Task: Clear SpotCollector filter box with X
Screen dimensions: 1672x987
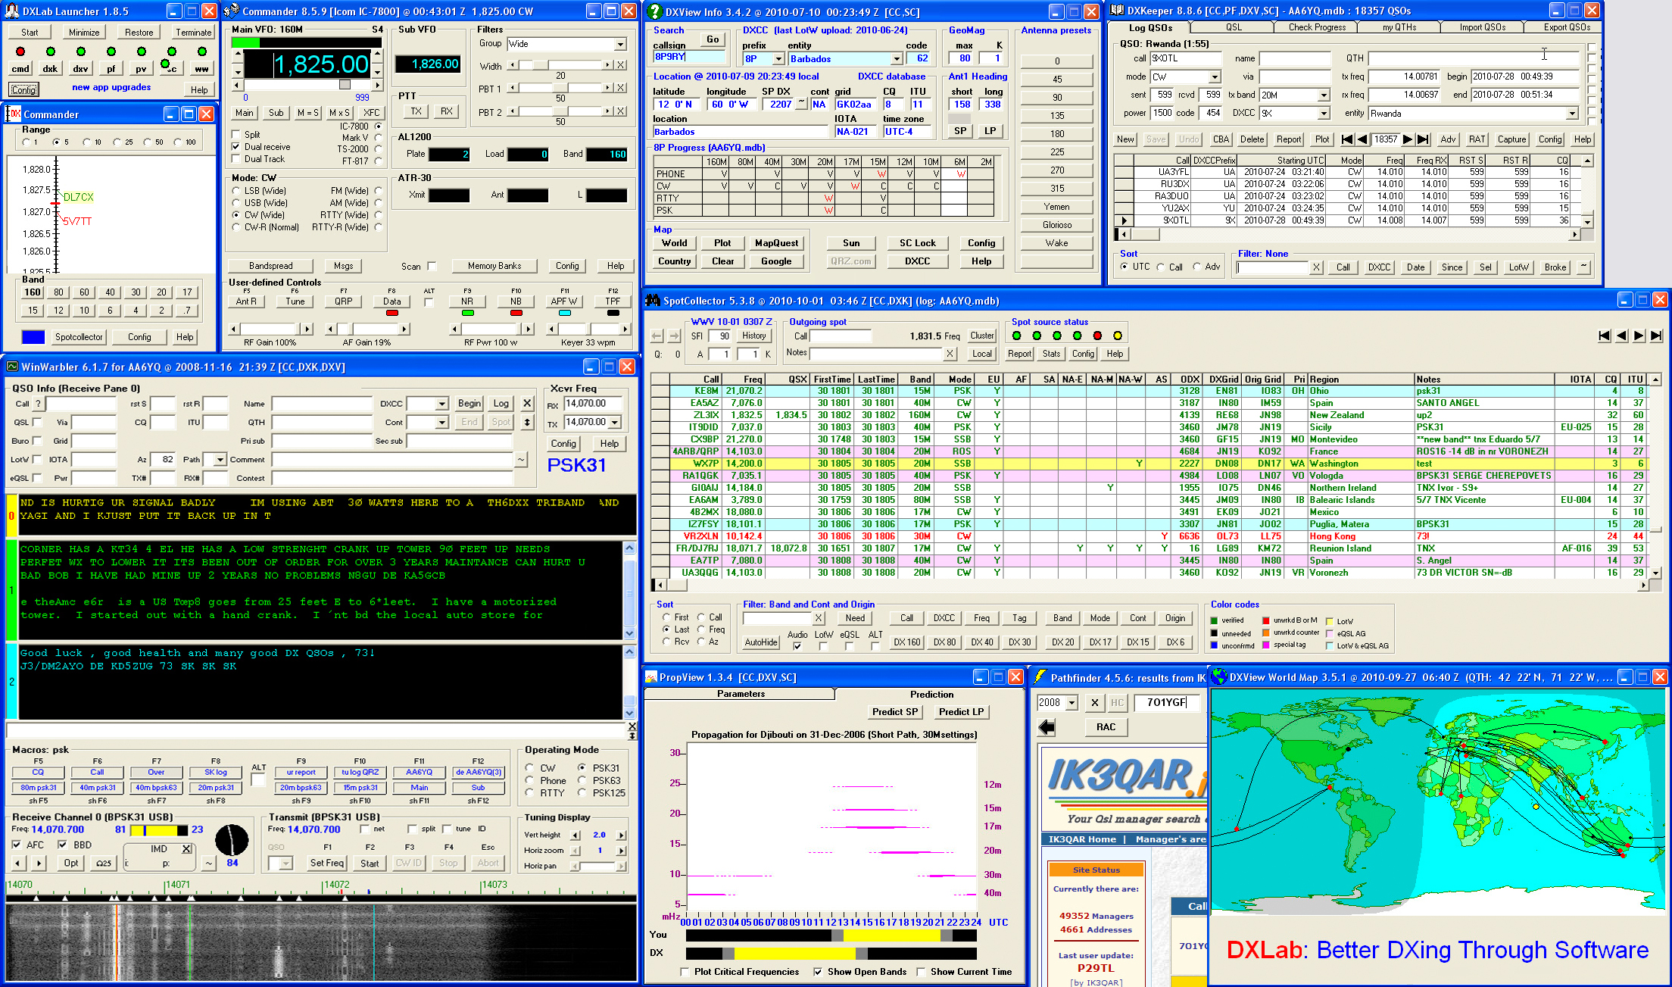Action: [x=818, y=618]
